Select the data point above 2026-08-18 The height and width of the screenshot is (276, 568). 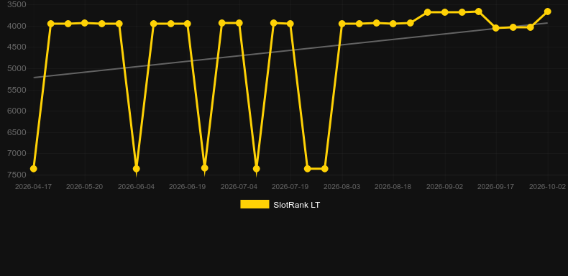pos(393,24)
